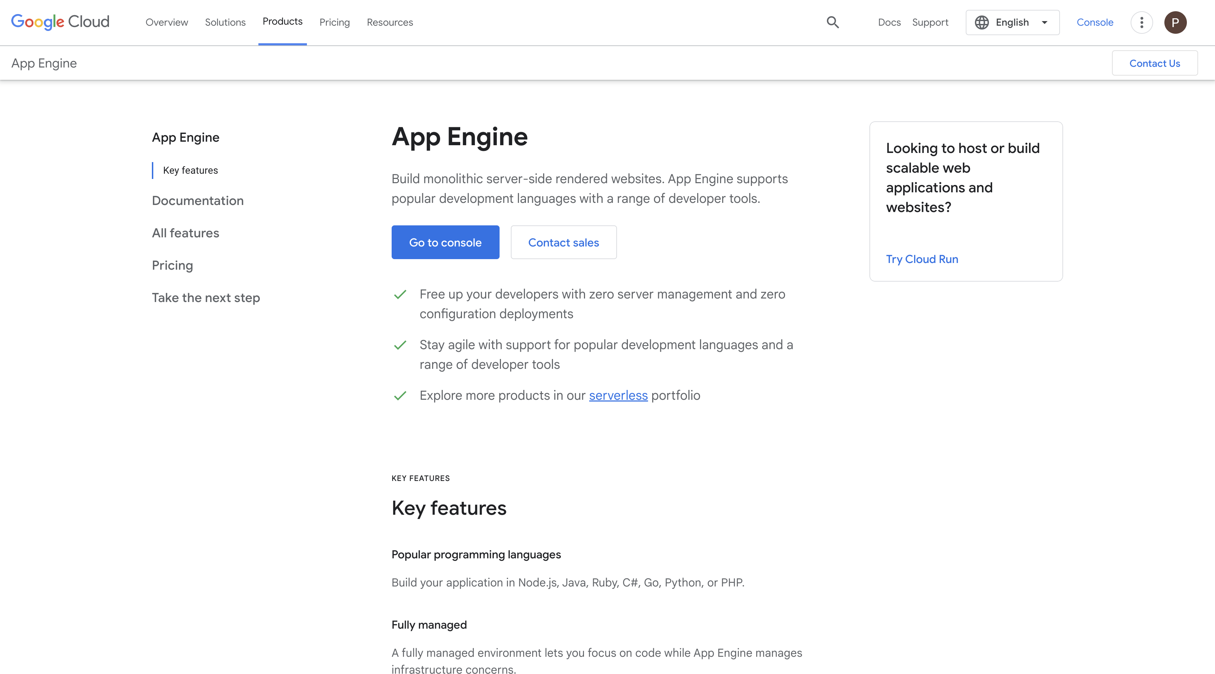
Task: Click the Contact Us button
Action: click(x=1154, y=63)
